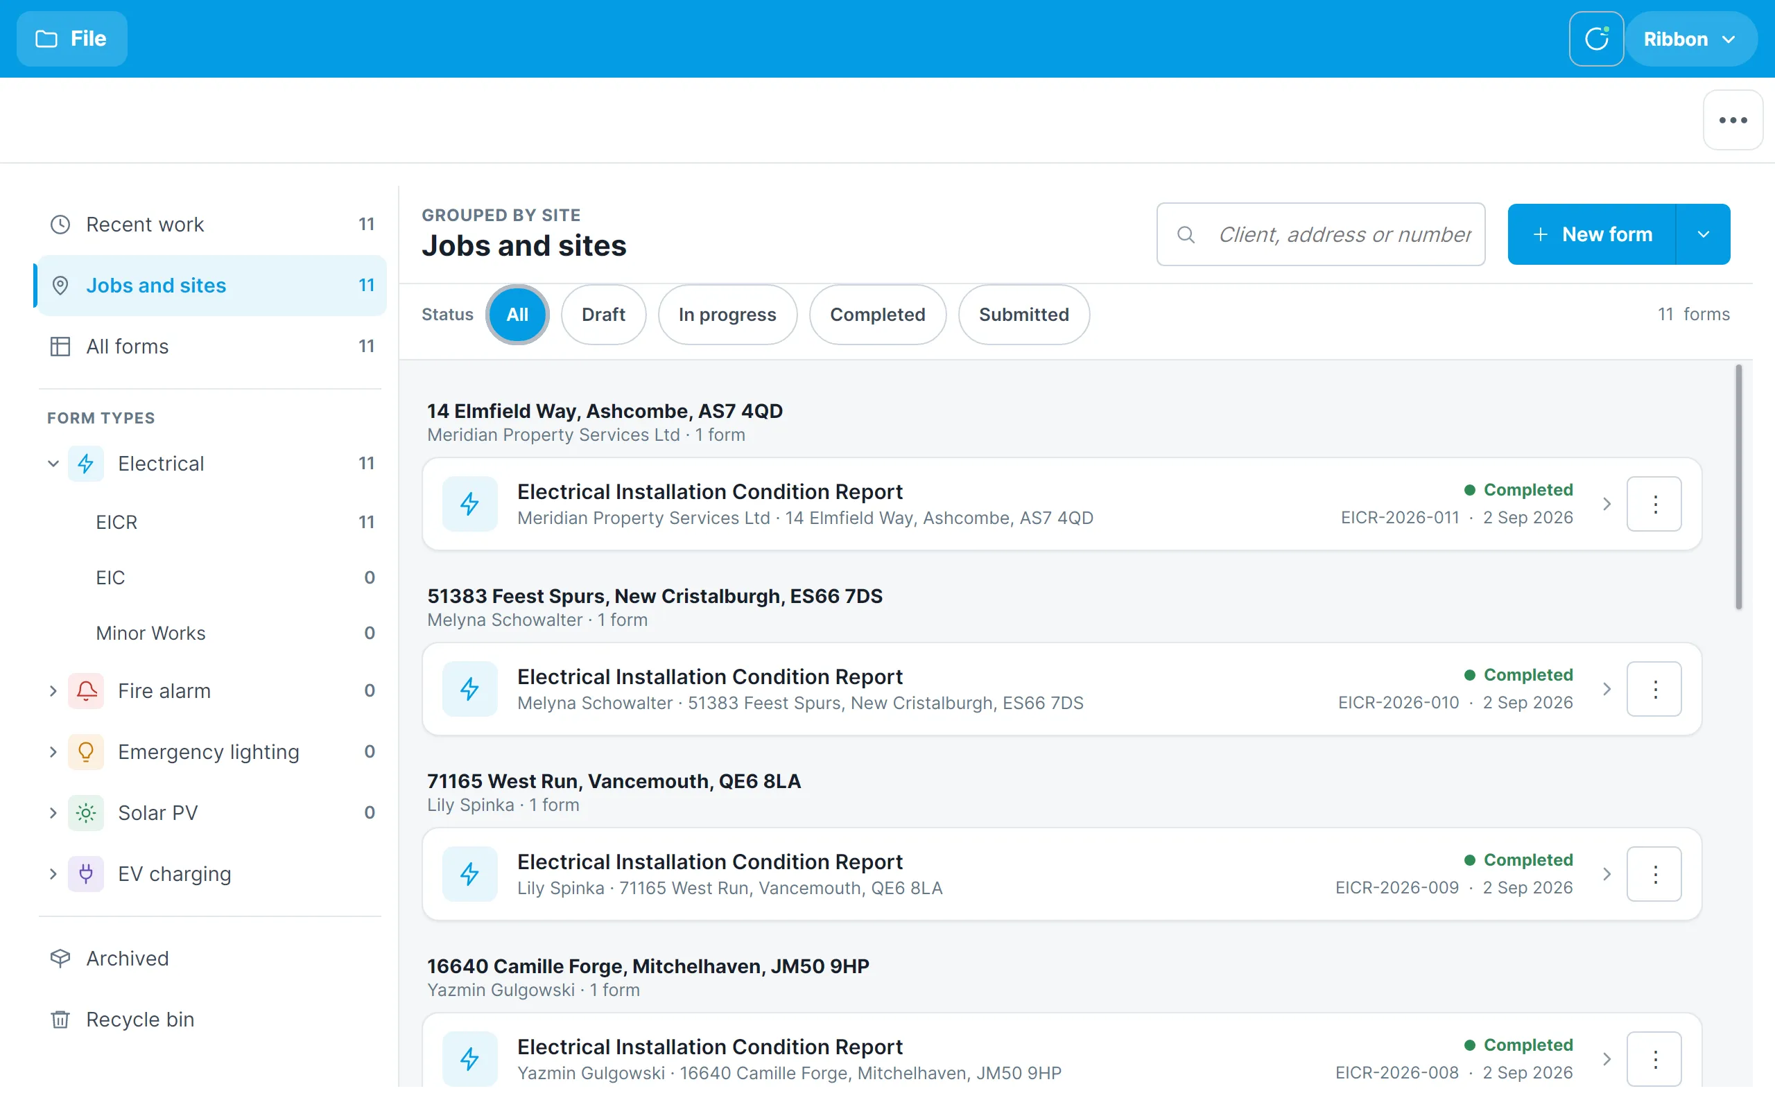
Task: Click the sync refresh icon in header
Action: coord(1596,39)
